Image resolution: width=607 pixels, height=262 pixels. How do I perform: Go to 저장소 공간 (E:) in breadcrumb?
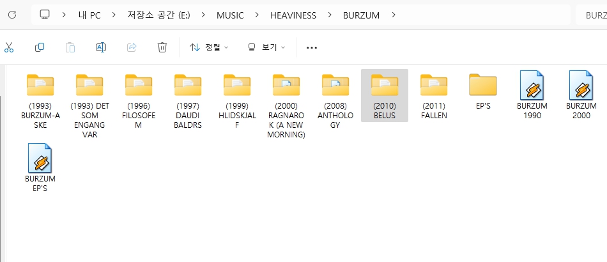click(158, 15)
